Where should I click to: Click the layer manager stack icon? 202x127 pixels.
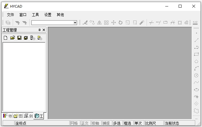(8, 23)
